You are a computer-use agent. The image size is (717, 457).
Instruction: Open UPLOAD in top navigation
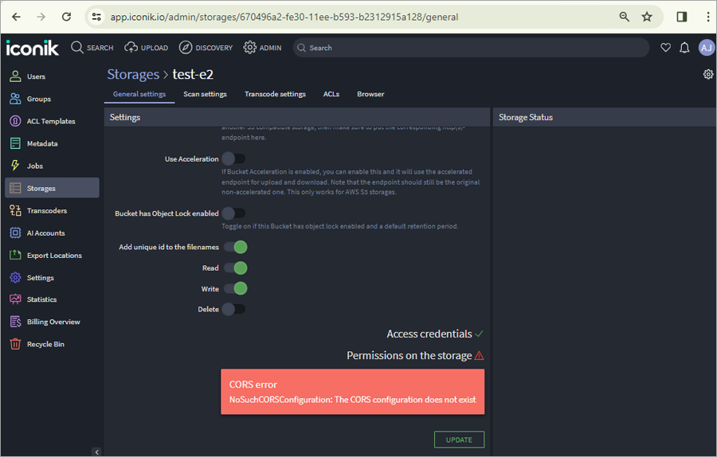tap(146, 48)
